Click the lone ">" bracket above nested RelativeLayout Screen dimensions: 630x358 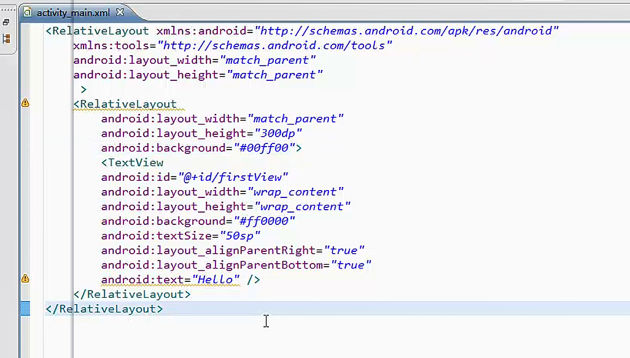[84, 89]
